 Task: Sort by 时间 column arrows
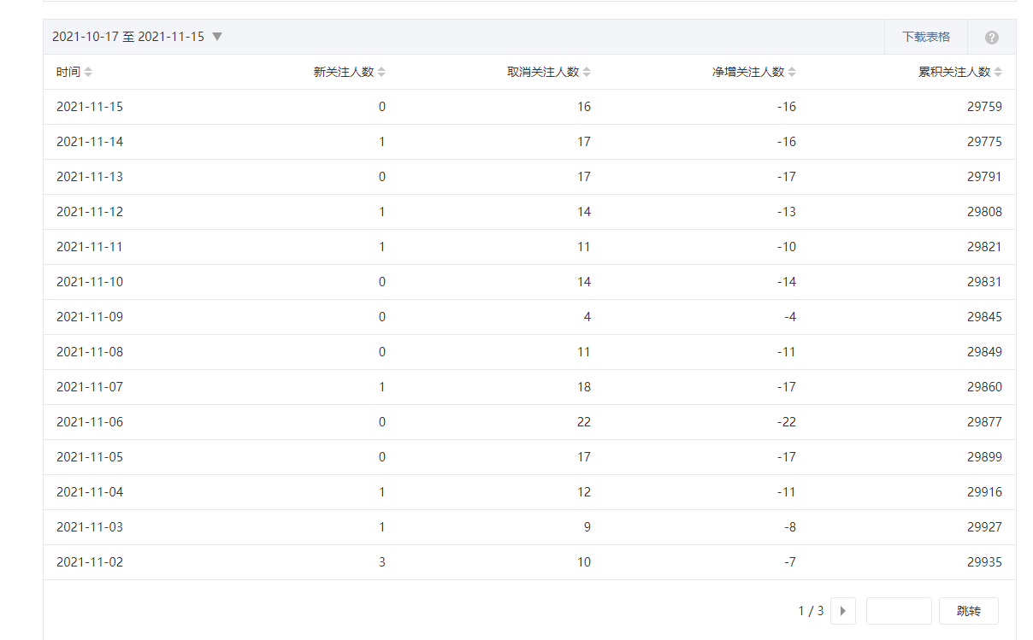88,73
